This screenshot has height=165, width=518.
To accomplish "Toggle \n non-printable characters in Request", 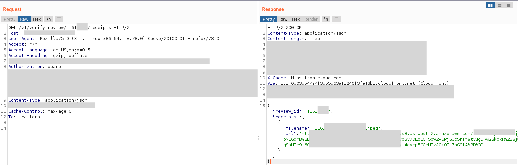I will pos(49,19).
